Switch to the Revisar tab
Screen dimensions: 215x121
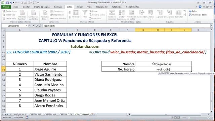pos(80,7)
